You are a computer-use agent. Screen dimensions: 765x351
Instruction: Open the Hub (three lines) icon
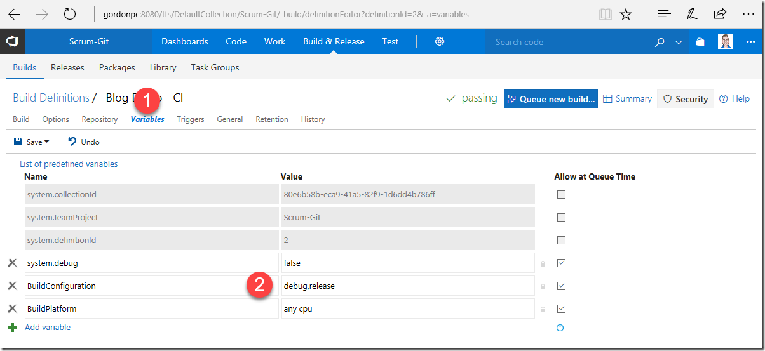pyautogui.click(x=665, y=14)
